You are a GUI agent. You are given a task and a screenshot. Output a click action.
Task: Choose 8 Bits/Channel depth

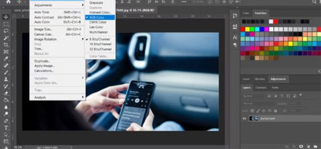point(100,39)
